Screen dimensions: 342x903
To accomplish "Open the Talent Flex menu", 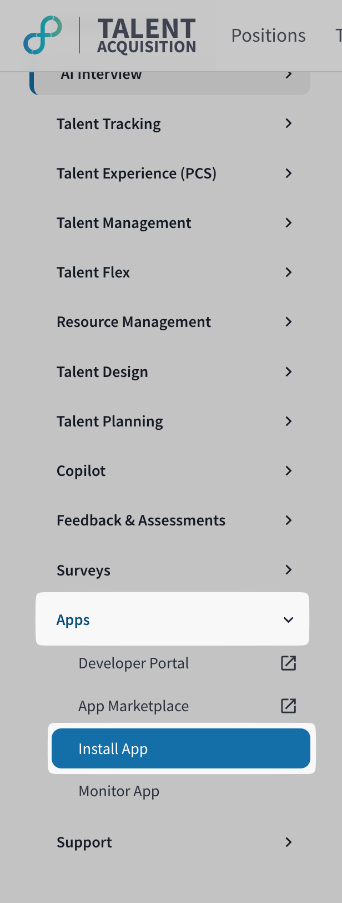I will click(x=93, y=272).
